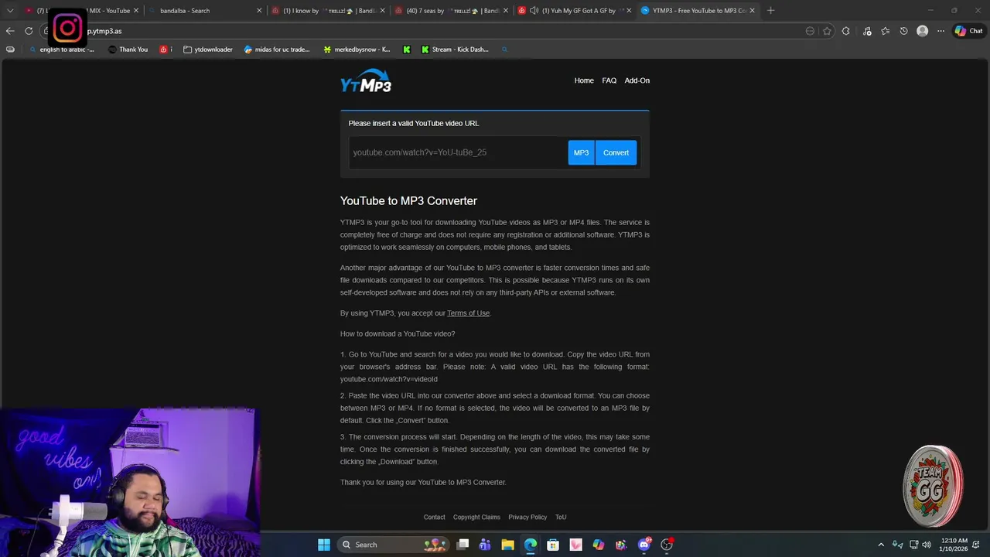This screenshot has width=990, height=557.
Task: Switch to the YouTube MIX tab
Action: click(81, 11)
